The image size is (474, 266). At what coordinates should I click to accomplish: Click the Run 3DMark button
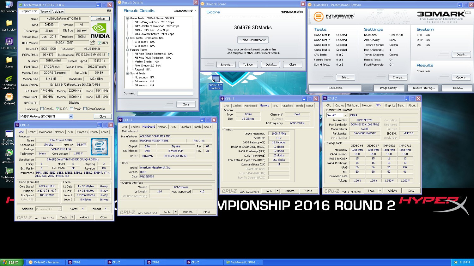[x=335, y=88]
